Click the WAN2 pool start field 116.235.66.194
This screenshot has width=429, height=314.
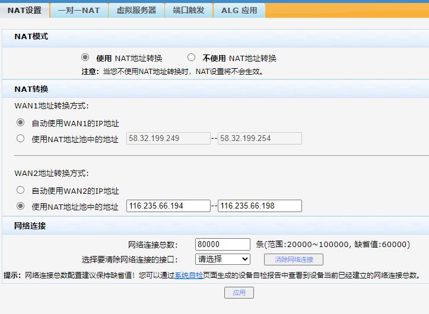click(169, 206)
